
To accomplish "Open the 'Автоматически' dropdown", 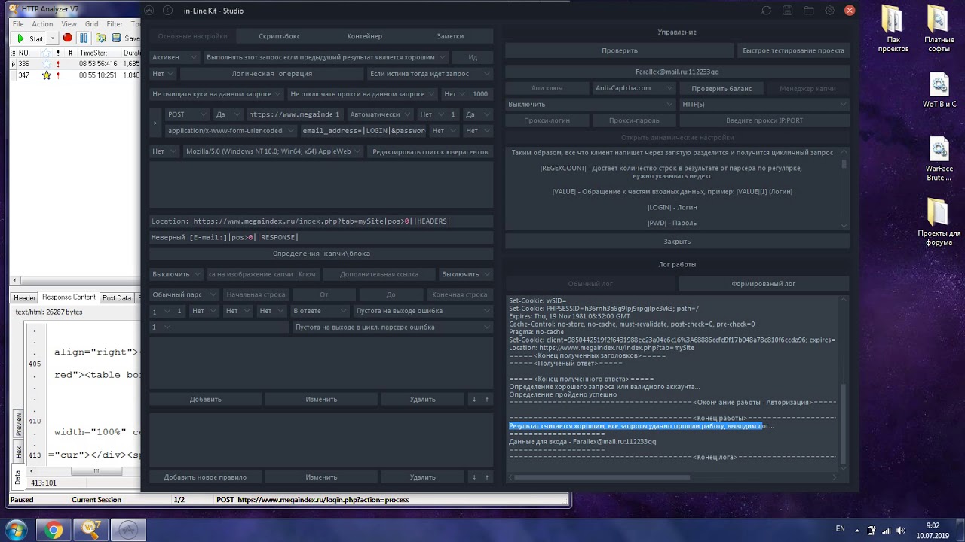I will click(x=380, y=114).
